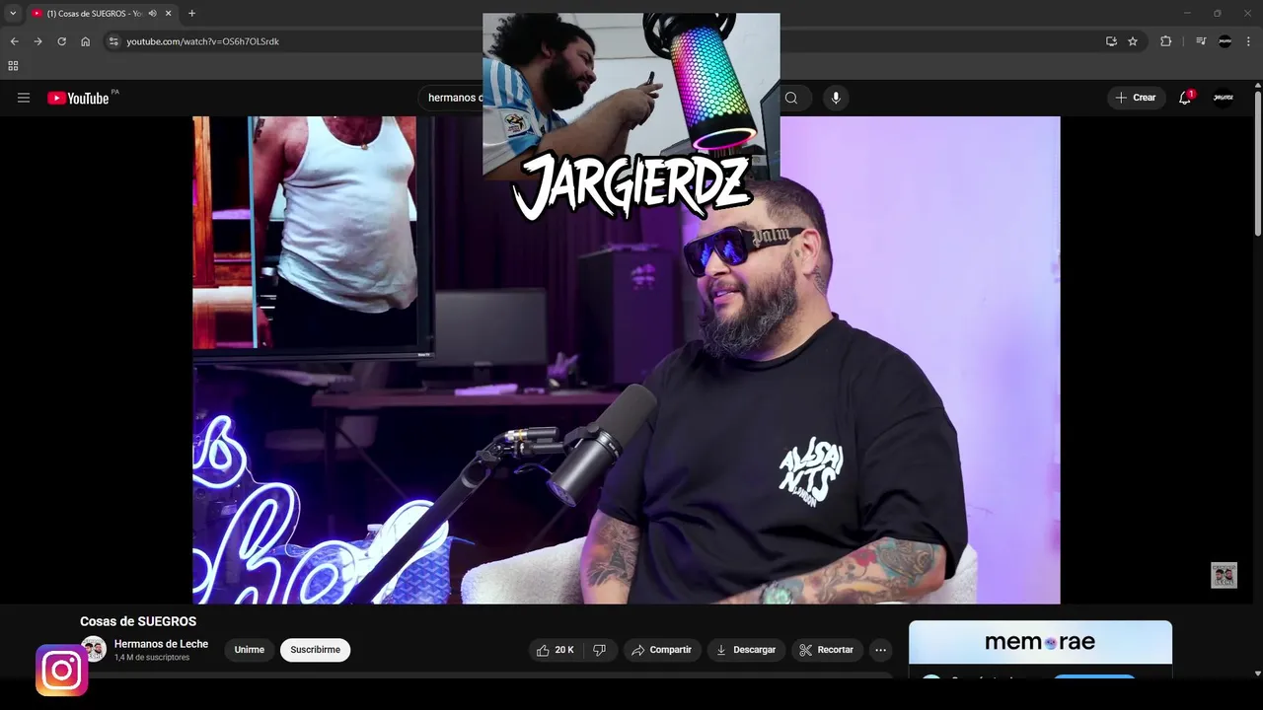Open the browser home page button
Viewport: 1263px width, 710px height.
85,41
